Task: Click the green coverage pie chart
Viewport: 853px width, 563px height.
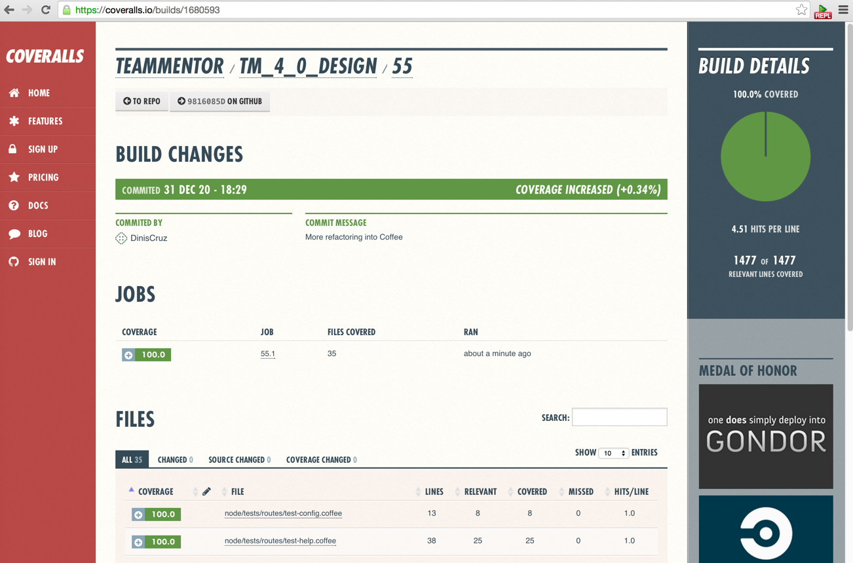Action: click(765, 156)
